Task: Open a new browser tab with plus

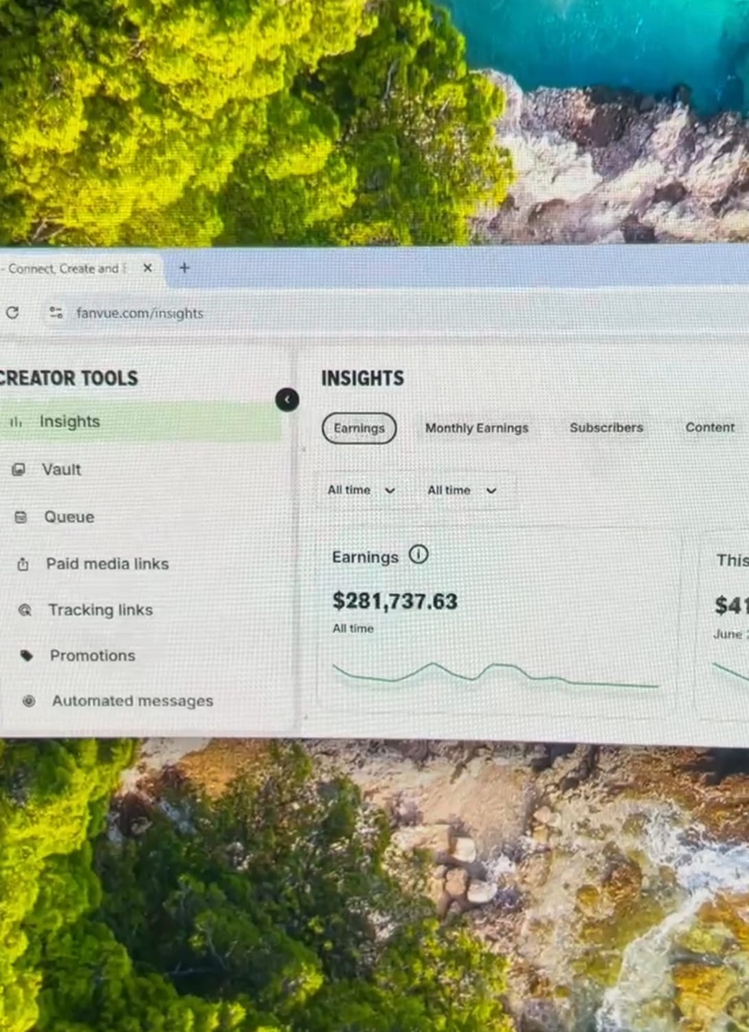Action: 184,268
